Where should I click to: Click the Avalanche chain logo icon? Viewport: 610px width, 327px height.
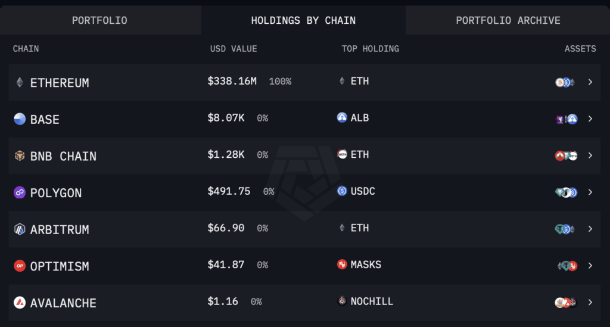tap(20, 303)
